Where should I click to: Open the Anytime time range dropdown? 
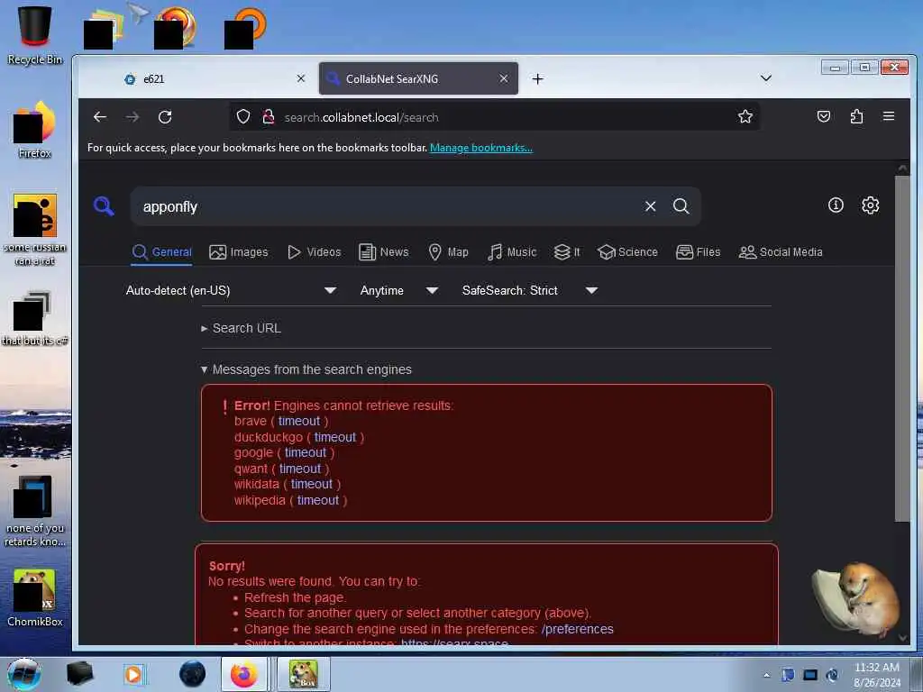click(x=399, y=291)
